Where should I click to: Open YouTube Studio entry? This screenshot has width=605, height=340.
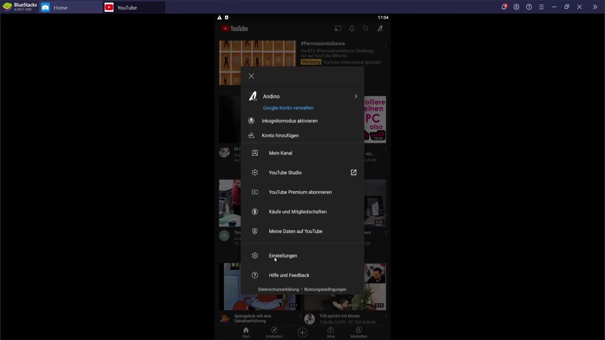[x=285, y=173]
